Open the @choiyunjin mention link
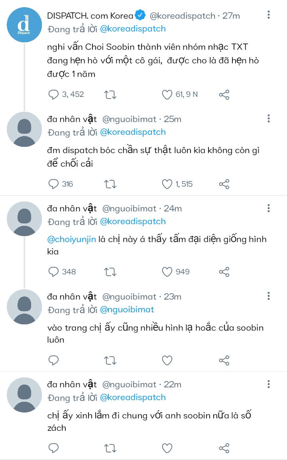The image size is (287, 460). pos(71,239)
